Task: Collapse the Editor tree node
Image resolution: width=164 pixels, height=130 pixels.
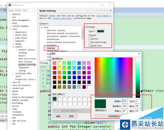Action: point(13,47)
